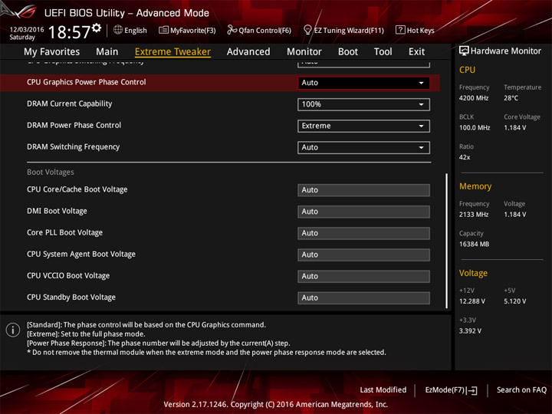Select CPU Standby Boot Voltage label
This screenshot has width=552, height=414.
coord(71,297)
